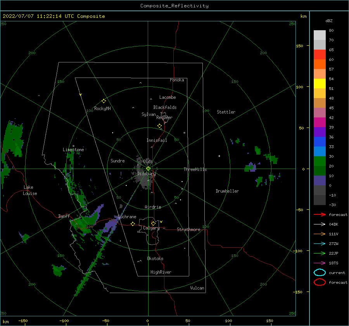This screenshot has height=326, width=349.
Task: Click the dark orange 57-60 dBZ band
Action: [x=320, y=64]
